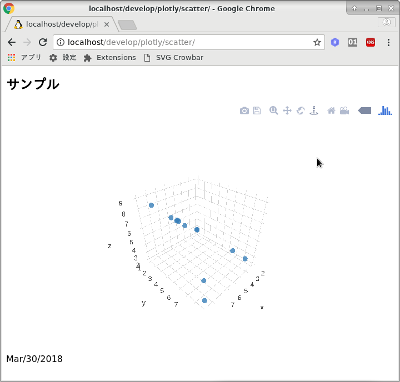Viewport: 400px width, 382px height.
Task: Reset camera to default with home icon
Action: [x=331, y=110]
